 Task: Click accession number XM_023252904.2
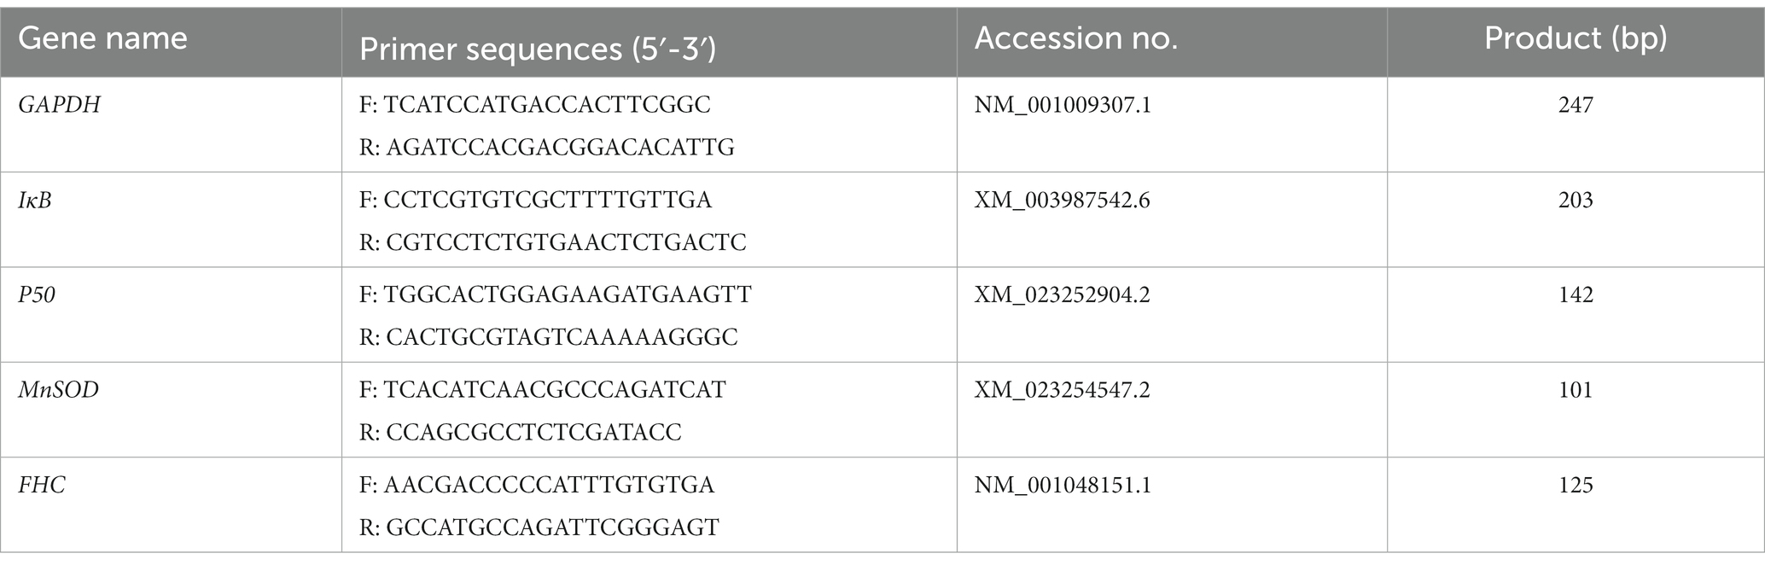click(1063, 294)
